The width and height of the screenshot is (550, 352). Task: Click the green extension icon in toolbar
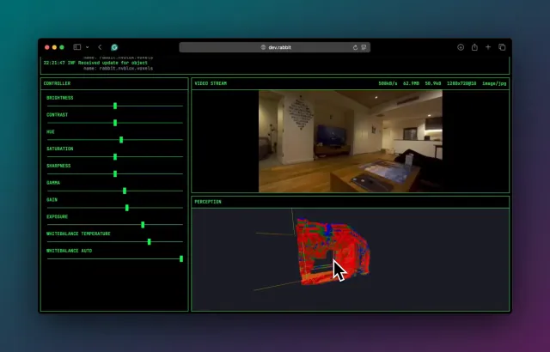tap(114, 47)
